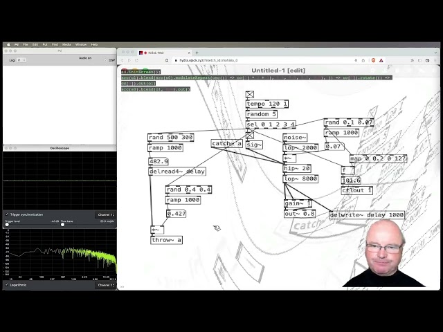Open the Help menu

click(x=94, y=44)
